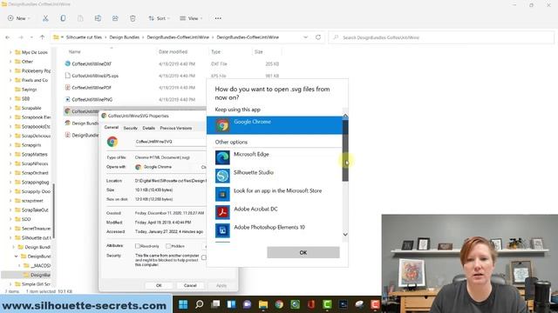Open the New dropdown in Explorer
The height and width of the screenshot is (313, 558).
point(18,18)
